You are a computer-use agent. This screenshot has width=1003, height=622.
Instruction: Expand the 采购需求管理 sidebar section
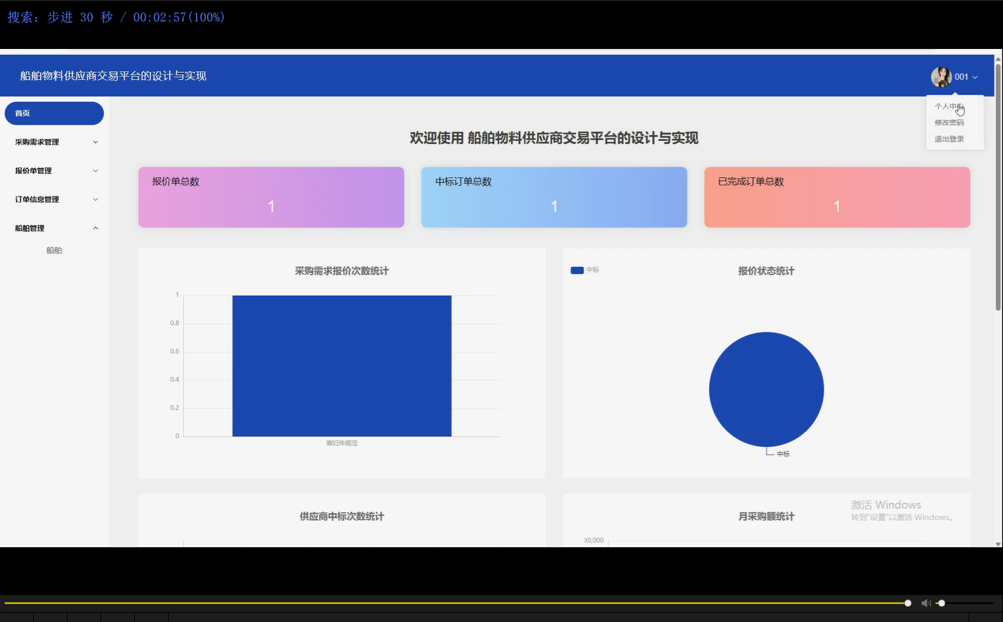pos(54,142)
